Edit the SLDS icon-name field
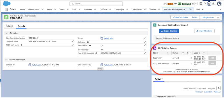This screenshot has width=224, height=98. 73,45
